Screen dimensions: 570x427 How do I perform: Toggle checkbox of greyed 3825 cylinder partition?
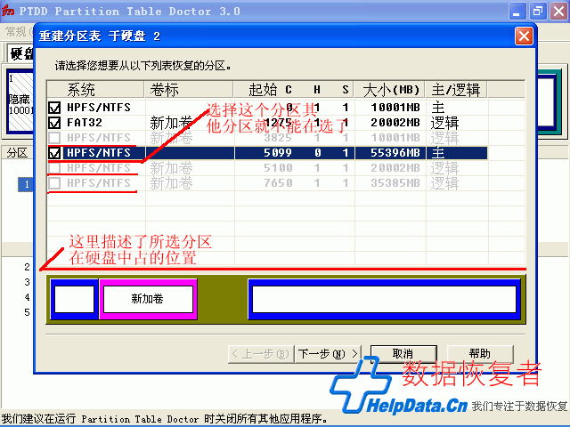coord(54,138)
